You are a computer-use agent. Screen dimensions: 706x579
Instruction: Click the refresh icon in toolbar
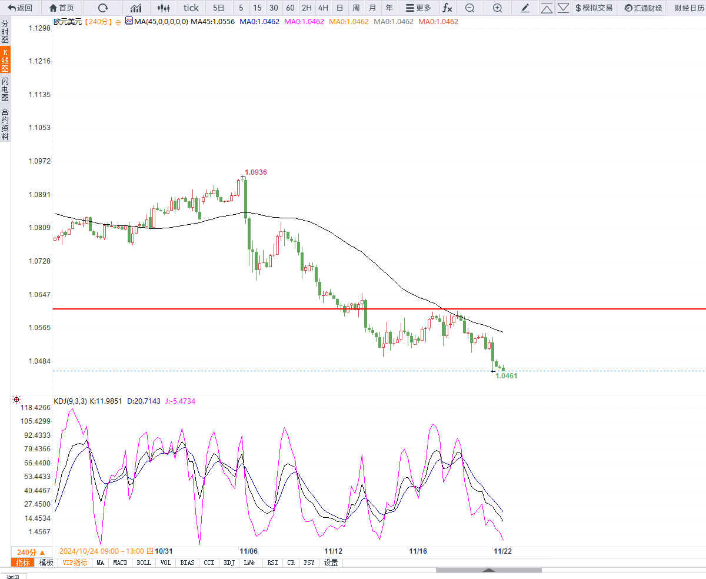103,8
